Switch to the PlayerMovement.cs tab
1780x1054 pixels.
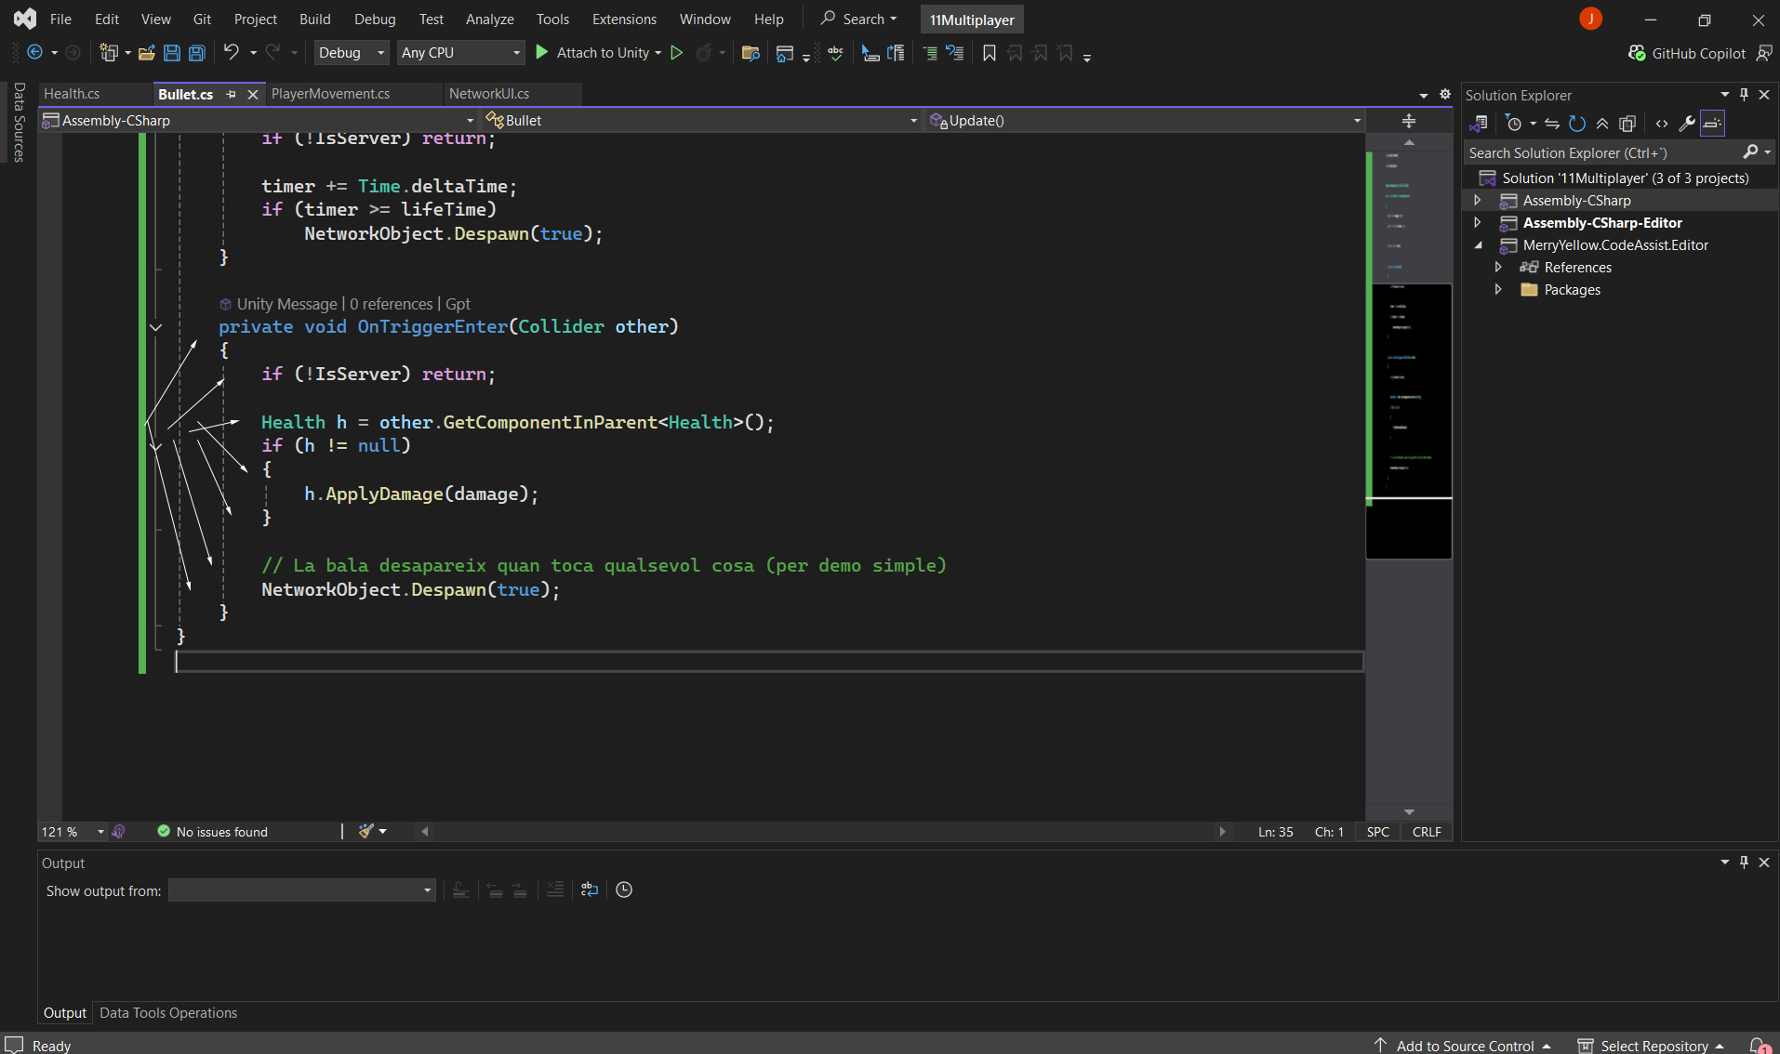(330, 94)
